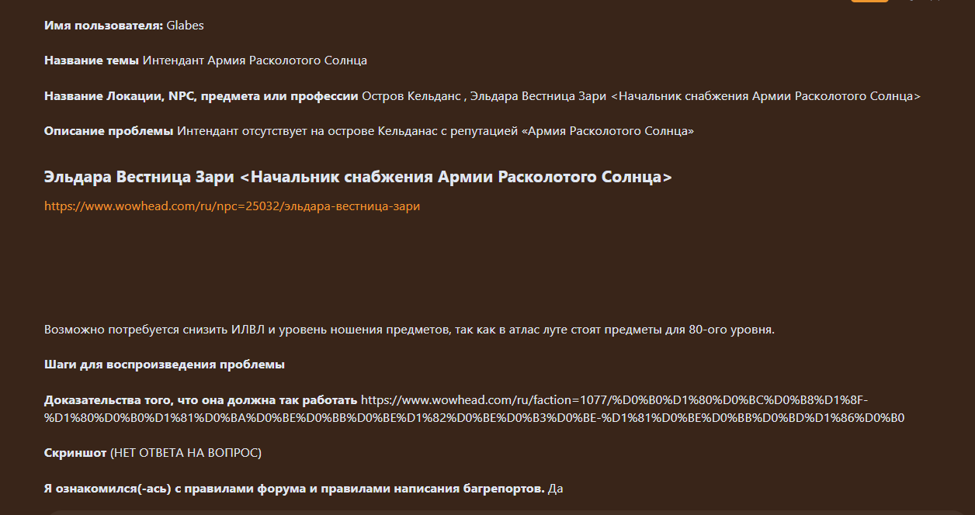Image resolution: width=975 pixels, height=515 pixels.
Task: Click the 'Скриншот' label
Action: click(77, 452)
